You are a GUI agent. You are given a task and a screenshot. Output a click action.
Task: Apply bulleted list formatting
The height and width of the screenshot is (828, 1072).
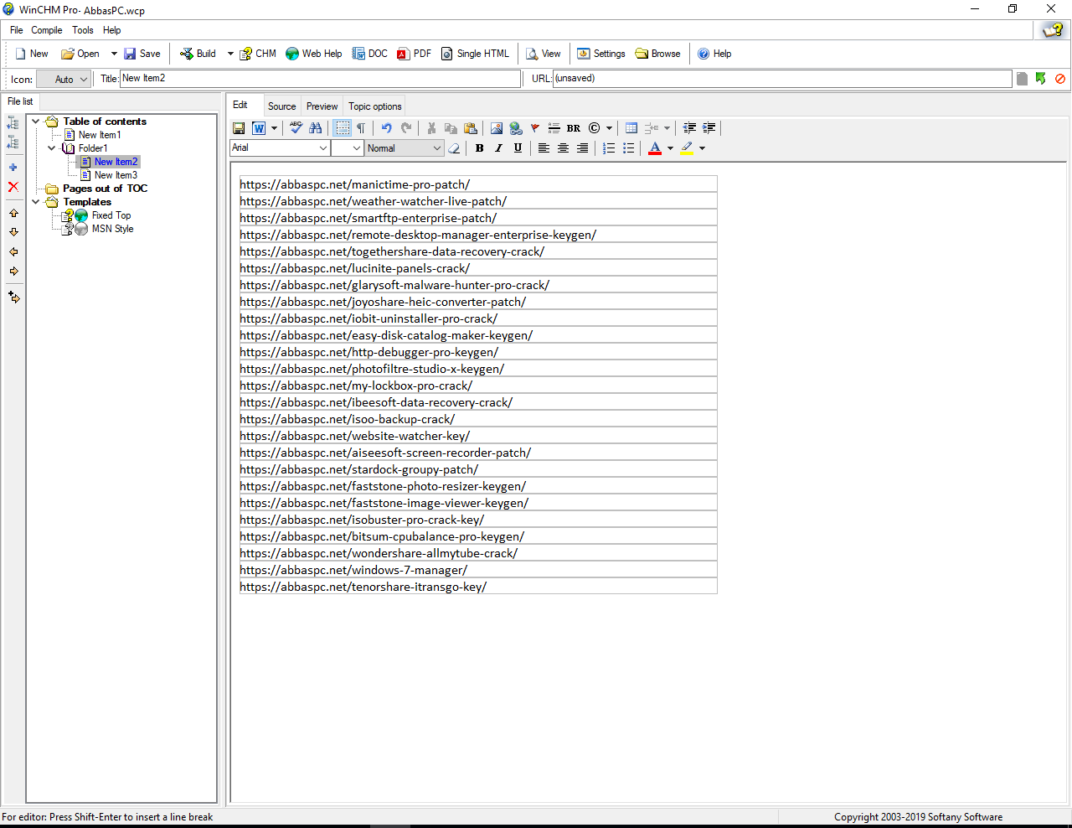[x=628, y=148]
